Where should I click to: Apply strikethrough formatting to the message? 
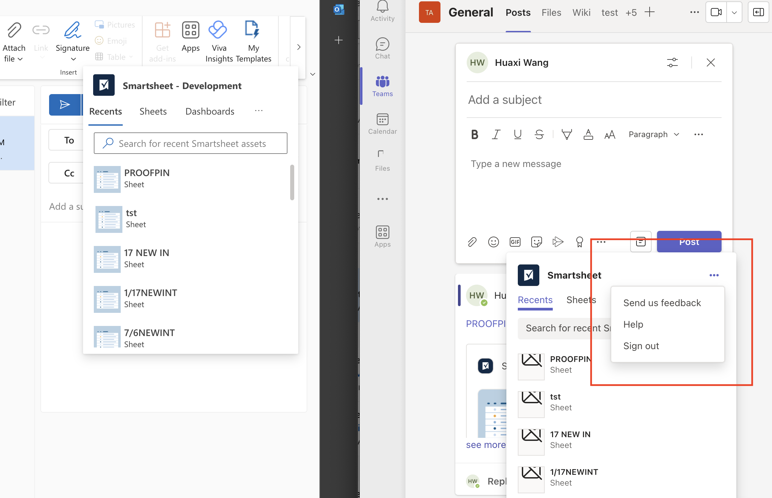[x=539, y=134]
